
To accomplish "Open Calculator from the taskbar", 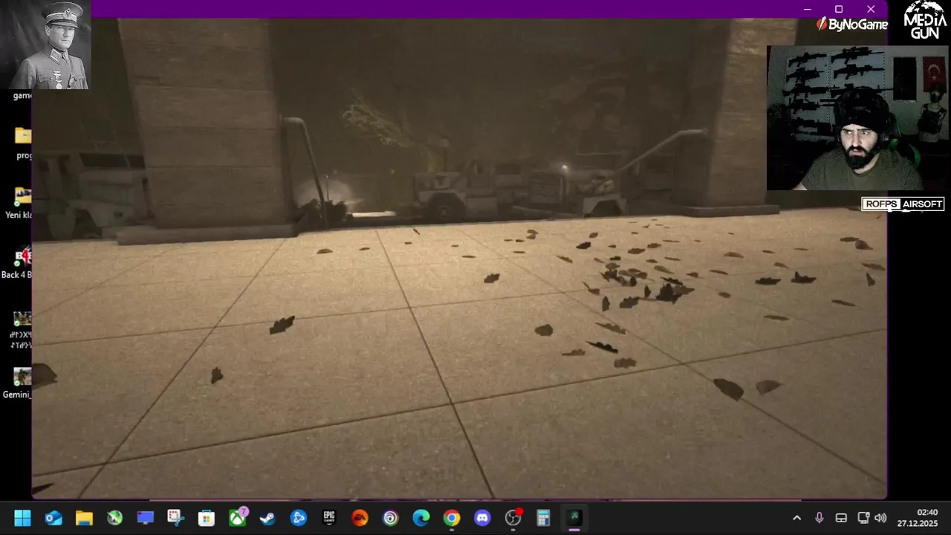I will pyautogui.click(x=543, y=518).
